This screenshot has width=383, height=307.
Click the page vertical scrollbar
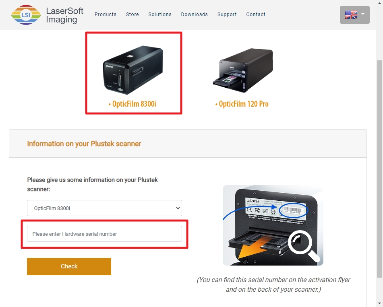point(379,169)
